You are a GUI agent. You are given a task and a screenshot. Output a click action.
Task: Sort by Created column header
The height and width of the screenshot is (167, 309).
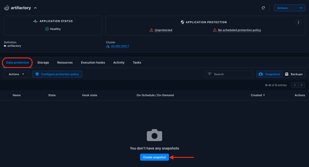(256, 95)
